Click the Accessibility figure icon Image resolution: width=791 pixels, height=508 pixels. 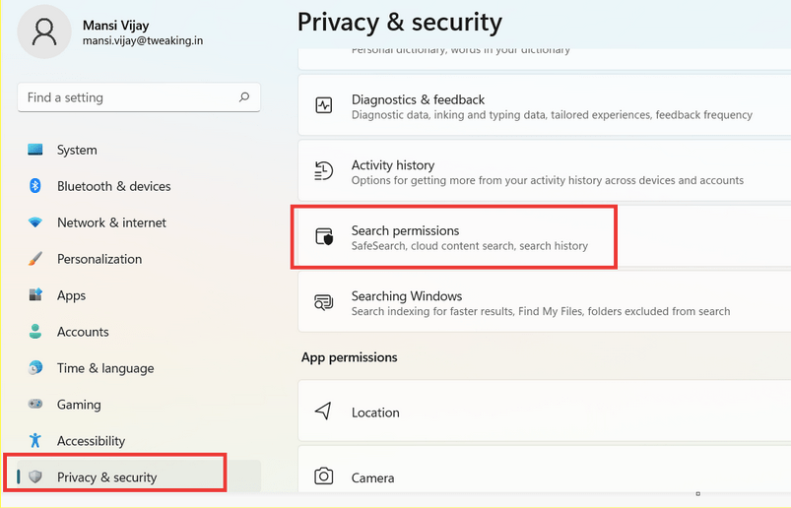click(x=35, y=440)
